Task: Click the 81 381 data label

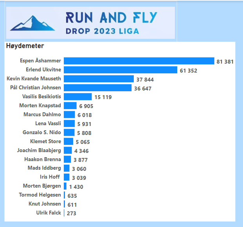Action: point(225,62)
